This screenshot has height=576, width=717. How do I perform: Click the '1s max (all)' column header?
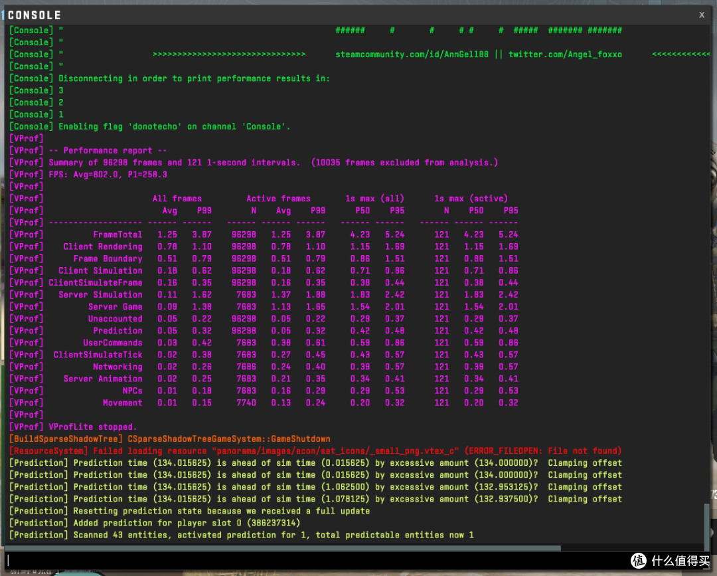pyautogui.click(x=374, y=199)
